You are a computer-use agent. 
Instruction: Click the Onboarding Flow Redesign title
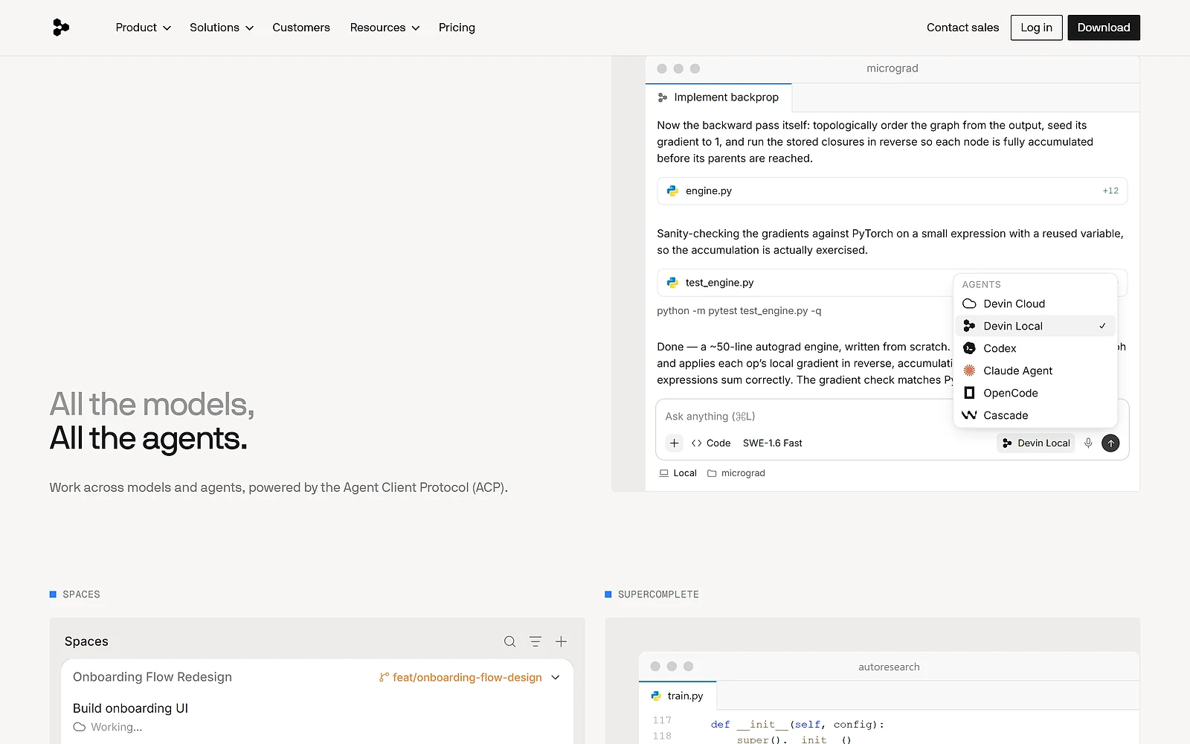(x=152, y=677)
